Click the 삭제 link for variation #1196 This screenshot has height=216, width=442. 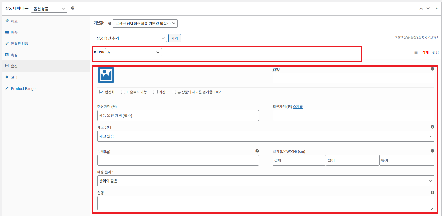coord(425,52)
